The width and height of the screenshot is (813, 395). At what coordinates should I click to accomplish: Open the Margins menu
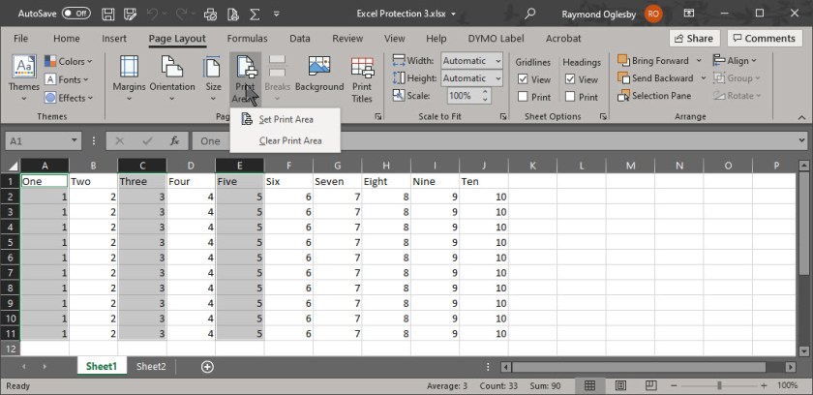[x=129, y=78]
